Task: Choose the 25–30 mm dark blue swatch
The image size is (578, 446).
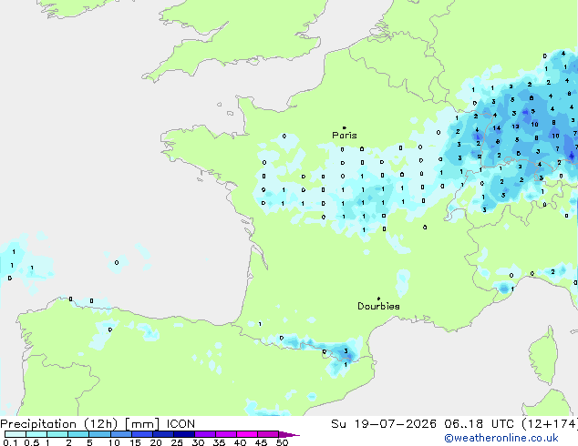Action: coord(183,434)
